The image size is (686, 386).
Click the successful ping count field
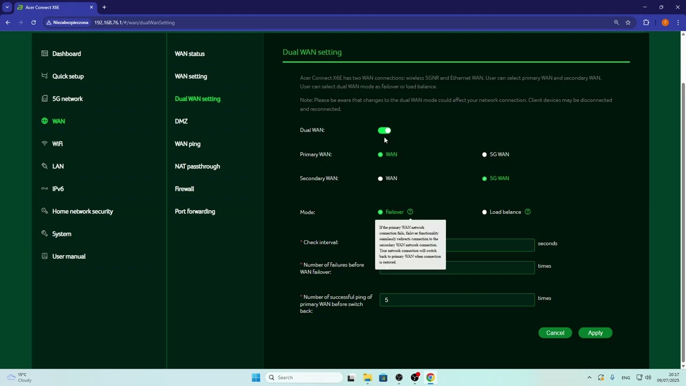point(457,300)
